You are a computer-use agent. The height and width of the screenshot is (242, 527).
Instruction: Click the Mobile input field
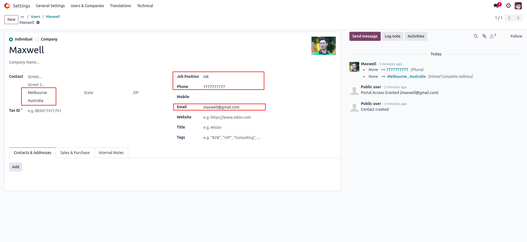pyautogui.click(x=233, y=97)
